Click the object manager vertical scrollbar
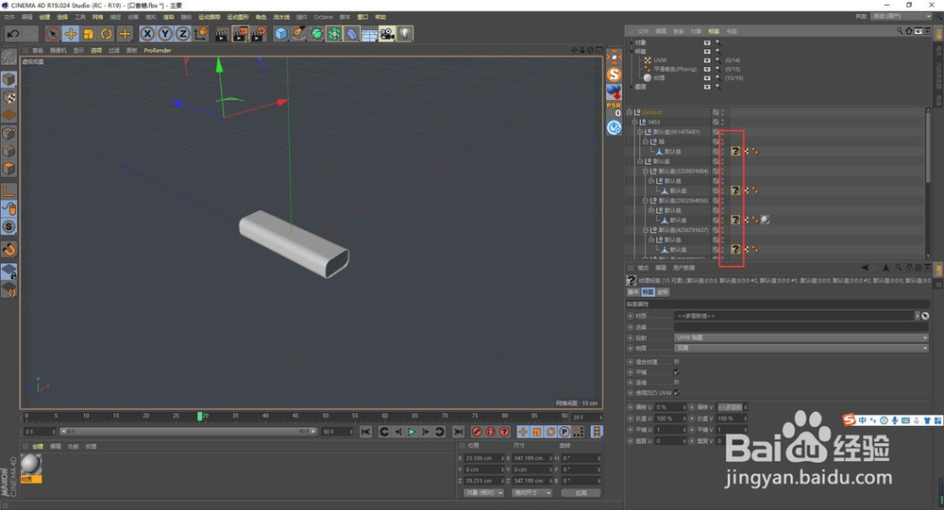The height and width of the screenshot is (510, 944). click(928, 147)
